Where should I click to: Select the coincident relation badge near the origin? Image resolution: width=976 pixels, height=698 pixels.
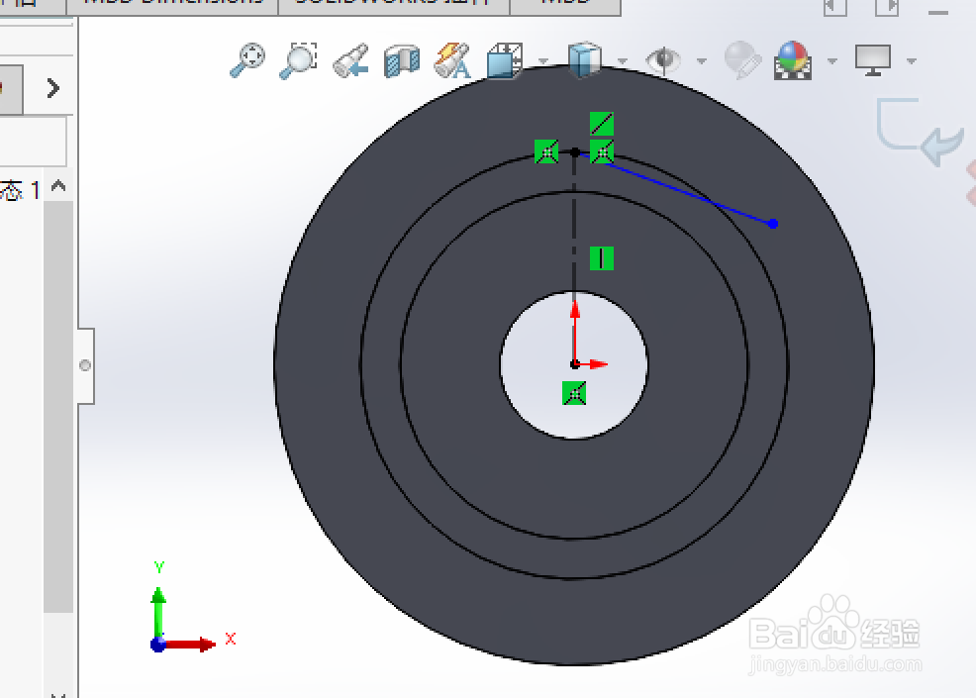pos(574,392)
